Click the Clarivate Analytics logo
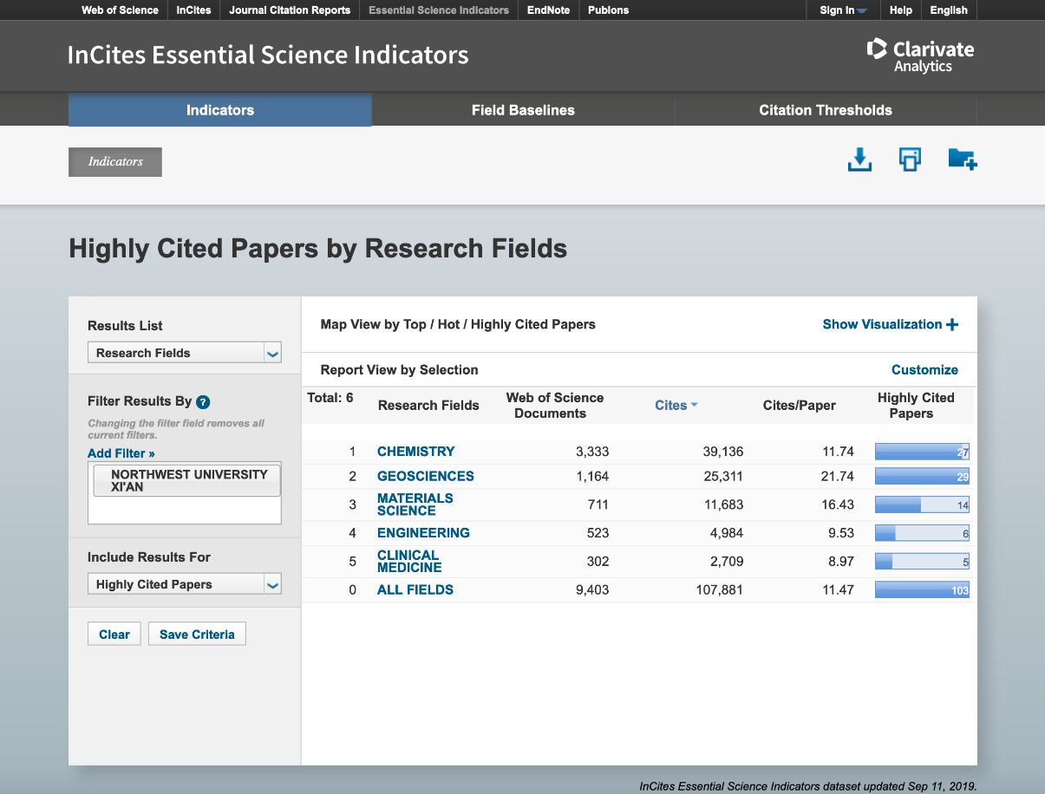1045x794 pixels. (920, 55)
